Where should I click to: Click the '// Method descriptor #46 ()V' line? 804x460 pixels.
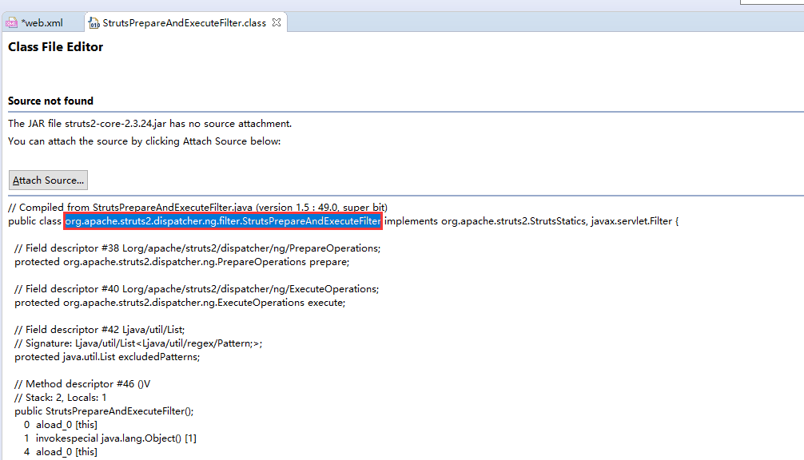click(82, 384)
